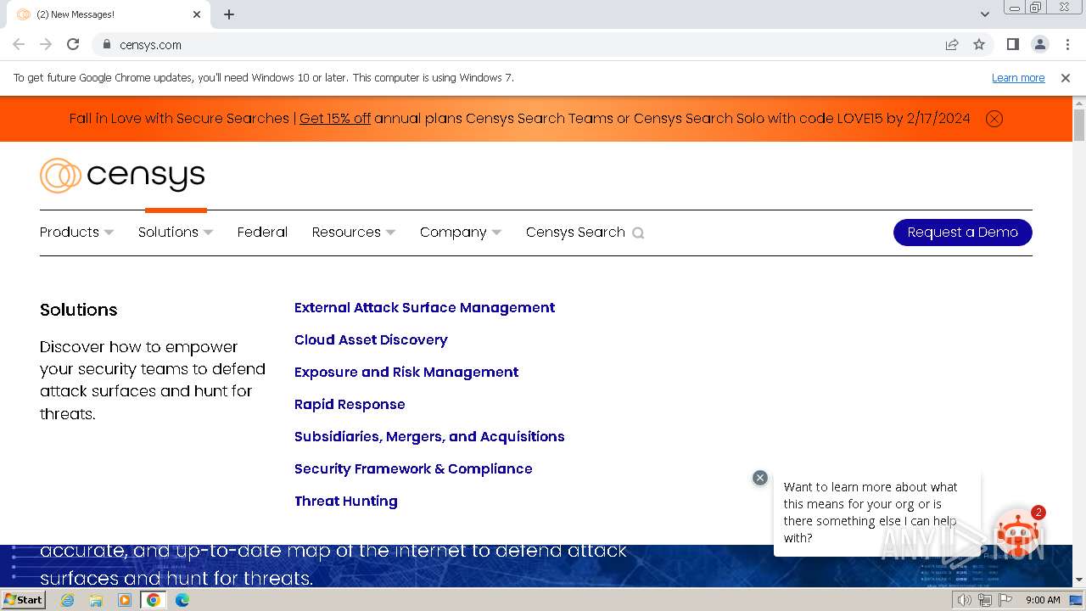Expand the Products menu
This screenshot has width=1086, height=611.
(76, 233)
